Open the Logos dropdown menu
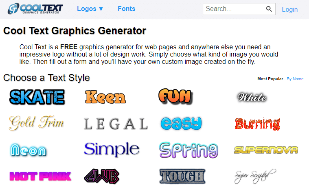 click(90, 9)
